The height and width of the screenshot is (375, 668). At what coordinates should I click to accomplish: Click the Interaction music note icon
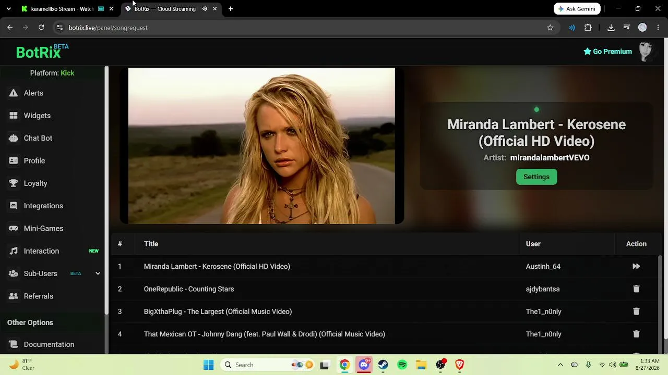pyautogui.click(x=14, y=251)
